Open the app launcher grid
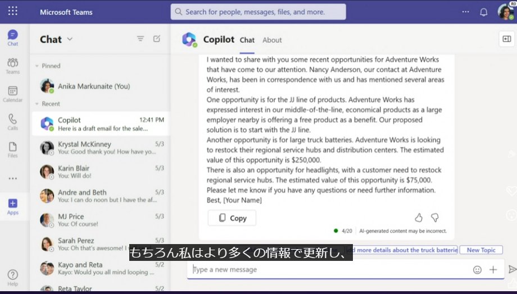The width and height of the screenshot is (517, 294). [12, 11]
